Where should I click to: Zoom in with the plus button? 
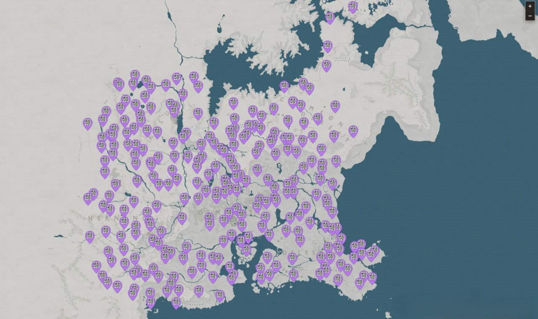(530, 6)
